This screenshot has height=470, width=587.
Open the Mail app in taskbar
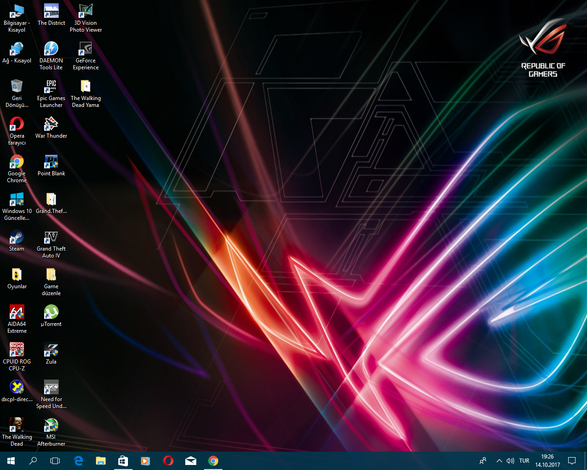pos(190,461)
